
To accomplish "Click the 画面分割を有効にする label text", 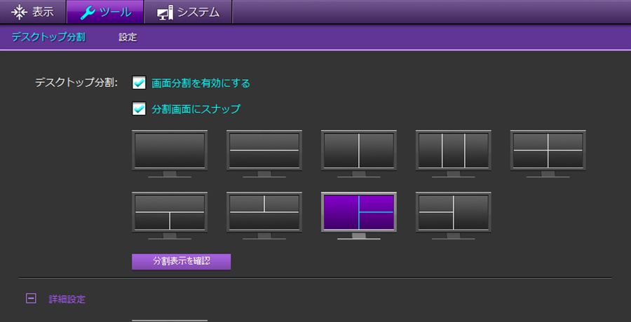I will (201, 83).
